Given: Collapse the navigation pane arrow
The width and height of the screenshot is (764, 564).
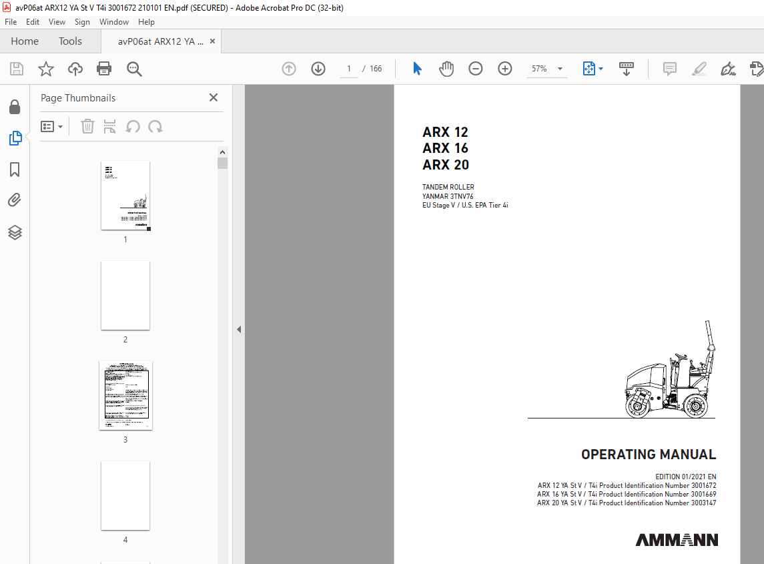Looking at the screenshot, I should [239, 330].
